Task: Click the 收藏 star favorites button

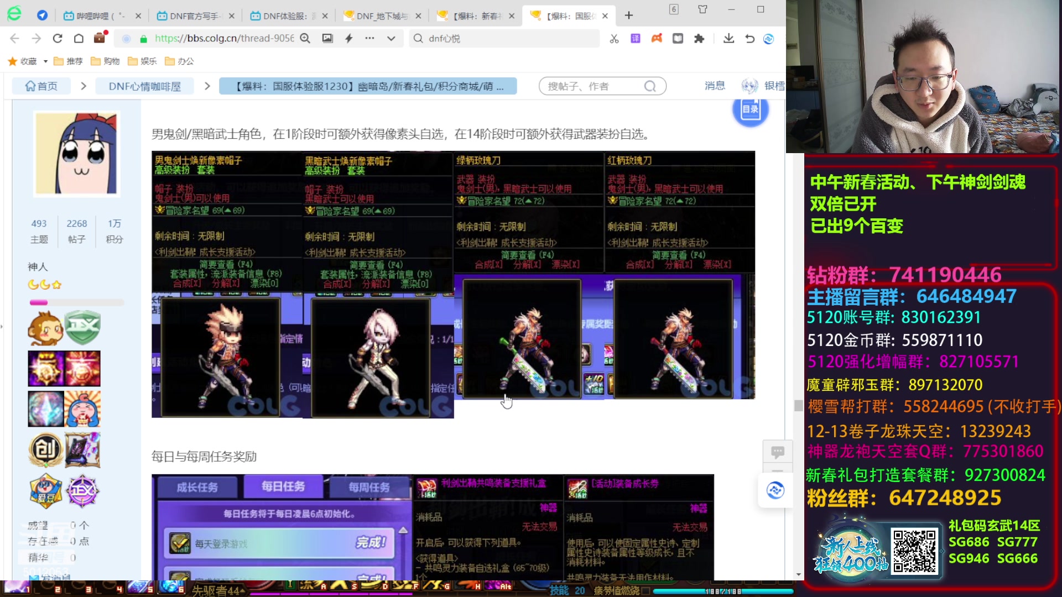Action: coord(22,61)
